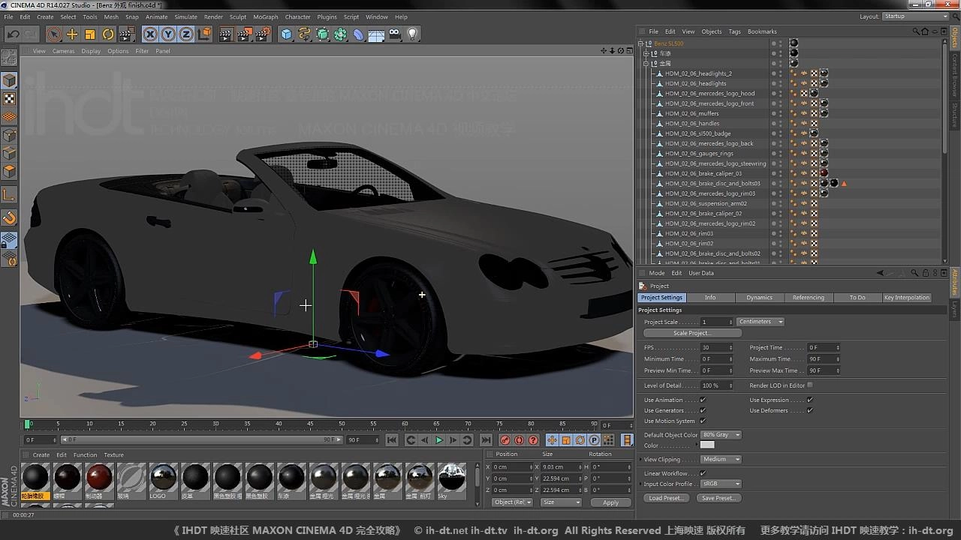Viewport: 961px width, 540px height.
Task: Open the View Clipping Medium dropdown
Action: [721, 459]
